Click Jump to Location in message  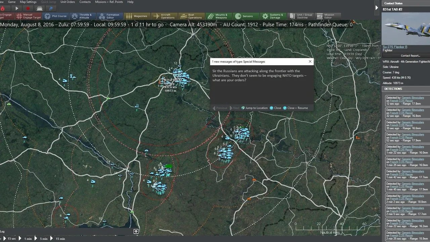coord(254,108)
